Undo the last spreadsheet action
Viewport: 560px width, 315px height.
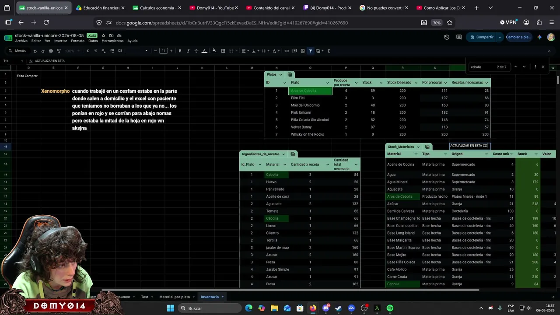(x=35, y=51)
